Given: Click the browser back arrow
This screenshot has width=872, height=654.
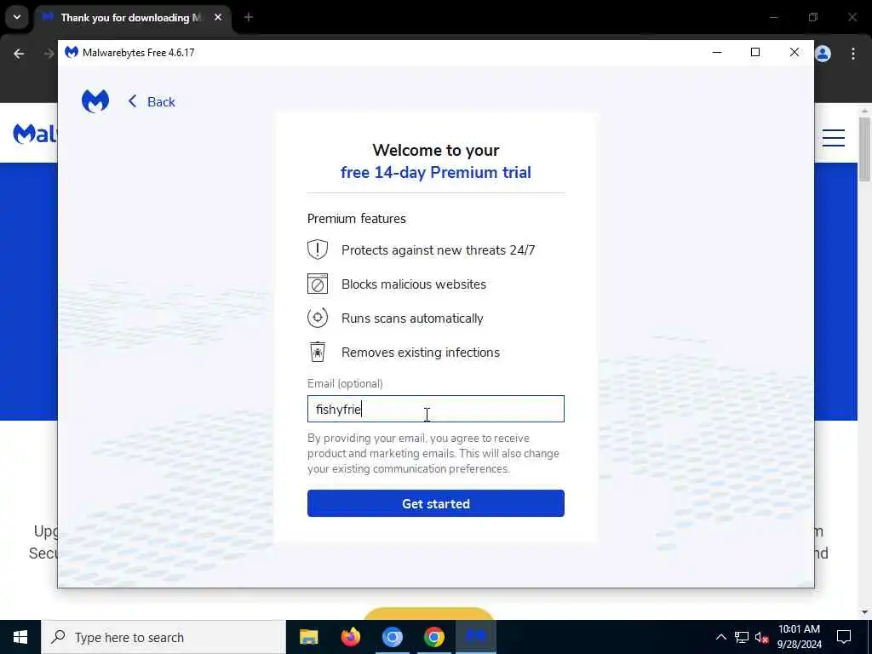Looking at the screenshot, I should tap(19, 54).
